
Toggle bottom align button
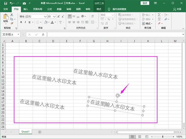[78, 17]
